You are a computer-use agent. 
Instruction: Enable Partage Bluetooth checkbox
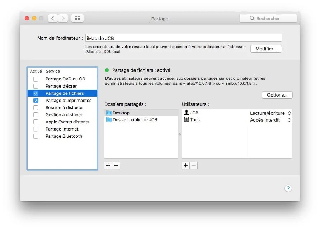36,136
